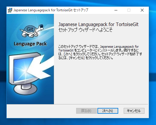This screenshot has width=156, height=125.
Task: Click the 次へ(N) button to continue
Action: (108, 111)
